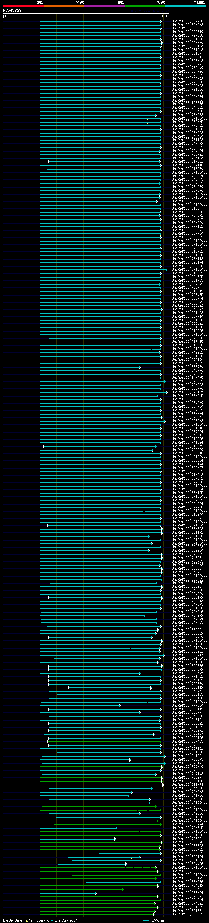Select hit UniRef100_O74021
The width and height of the screenshot is (209, 923).
click(187, 903)
